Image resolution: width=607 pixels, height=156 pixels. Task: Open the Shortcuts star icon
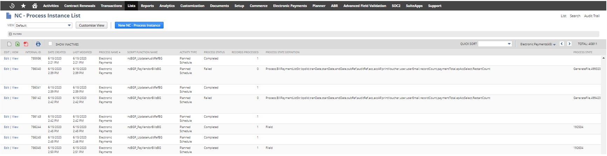coord(23,6)
